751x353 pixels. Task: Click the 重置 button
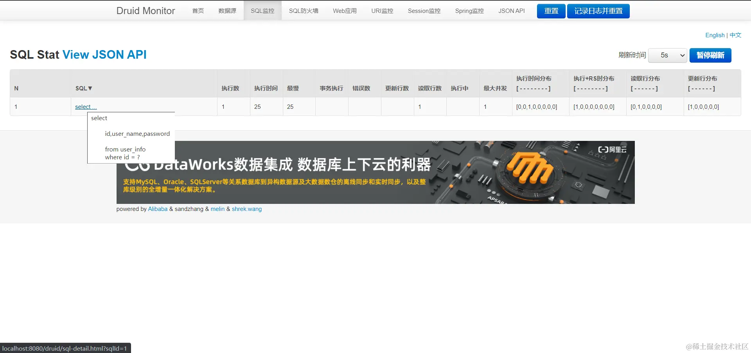(x=551, y=11)
